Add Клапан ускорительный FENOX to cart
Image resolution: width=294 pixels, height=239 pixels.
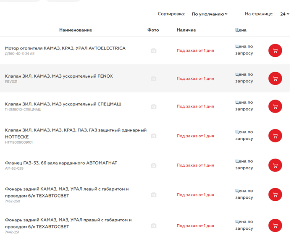point(275,79)
